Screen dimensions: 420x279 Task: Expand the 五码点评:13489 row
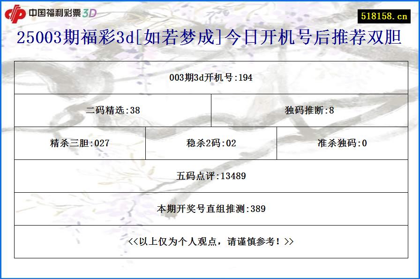(x=210, y=176)
